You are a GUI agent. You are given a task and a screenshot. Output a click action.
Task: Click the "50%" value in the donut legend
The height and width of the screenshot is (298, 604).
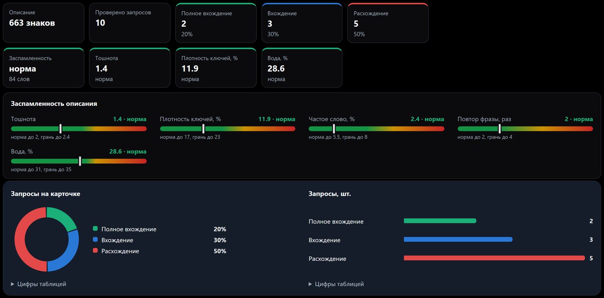[x=220, y=251]
